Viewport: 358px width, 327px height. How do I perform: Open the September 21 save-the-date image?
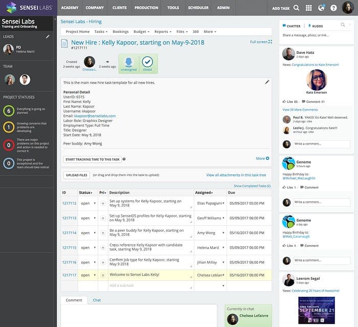[x=317, y=311]
